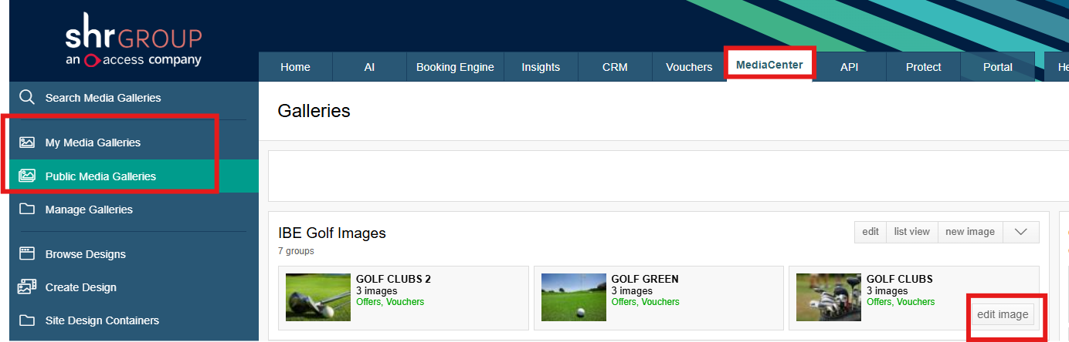This screenshot has width=1069, height=342.
Task: Switch to the Protect tab
Action: [924, 67]
